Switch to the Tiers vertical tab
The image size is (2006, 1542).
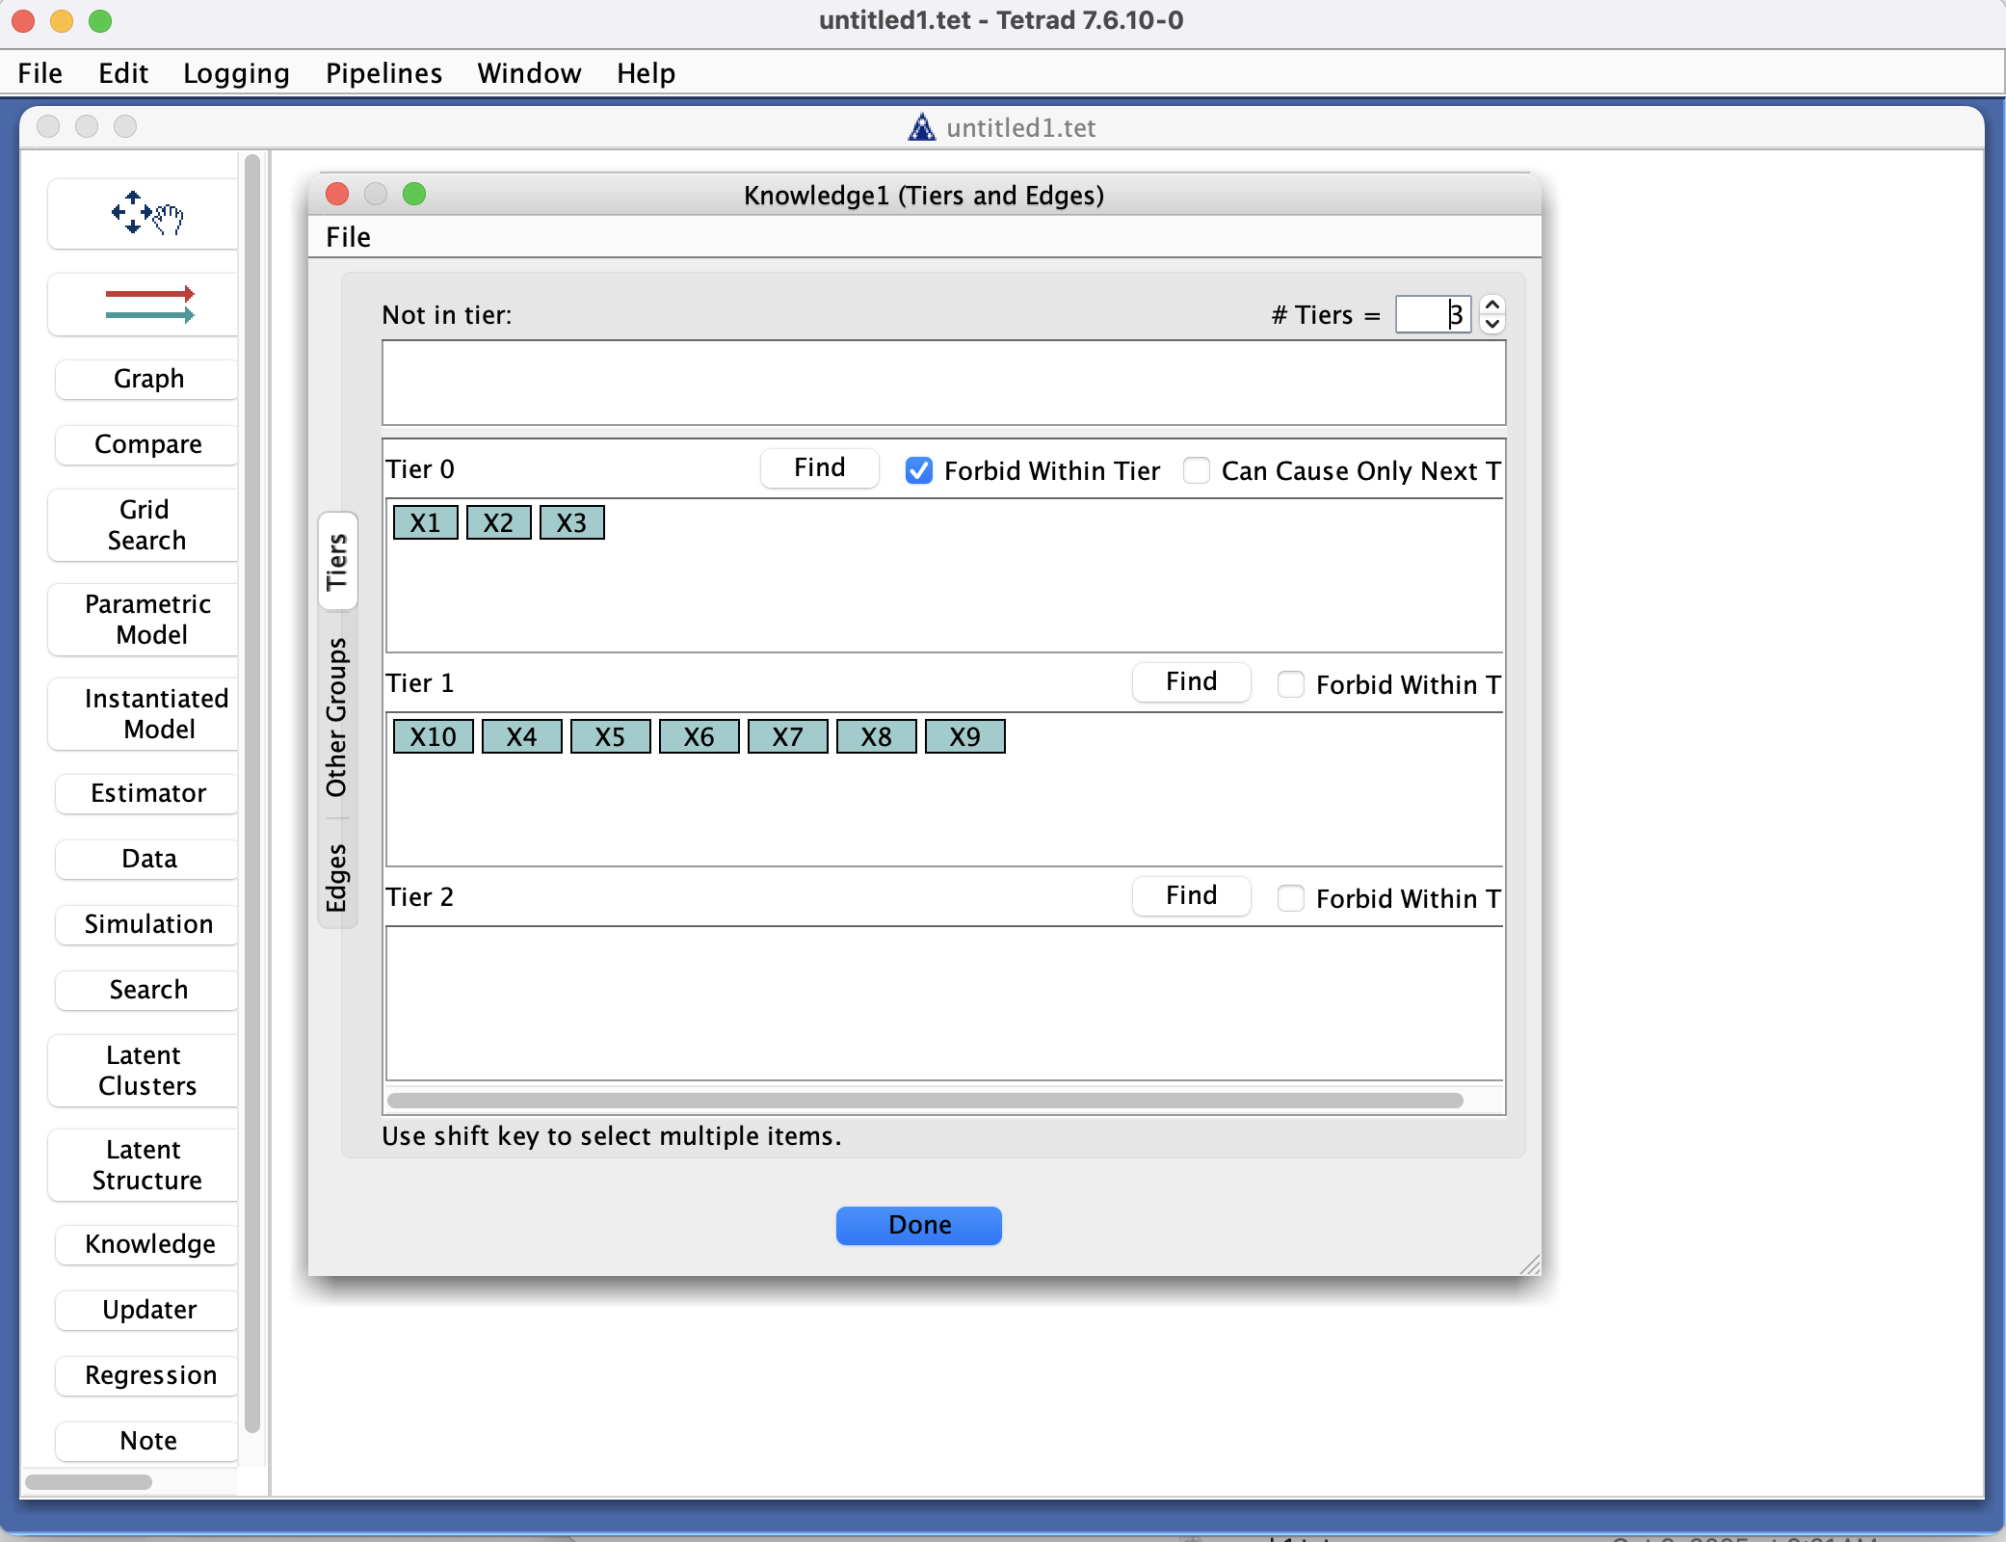tap(337, 561)
